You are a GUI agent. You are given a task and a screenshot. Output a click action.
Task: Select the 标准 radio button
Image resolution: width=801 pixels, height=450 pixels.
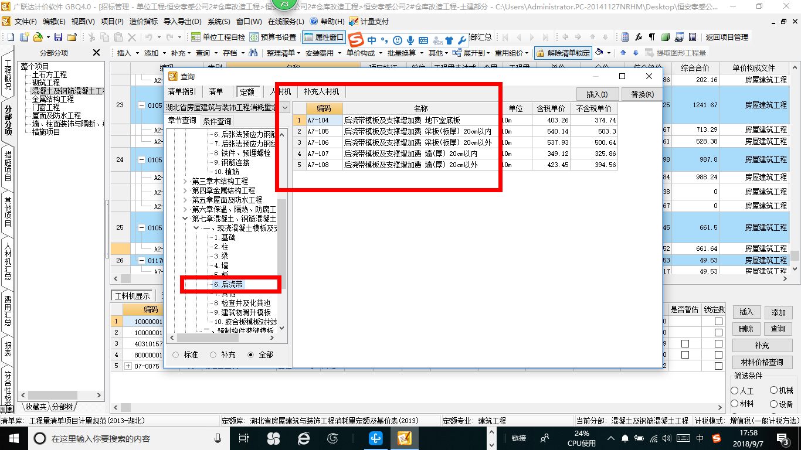click(176, 354)
